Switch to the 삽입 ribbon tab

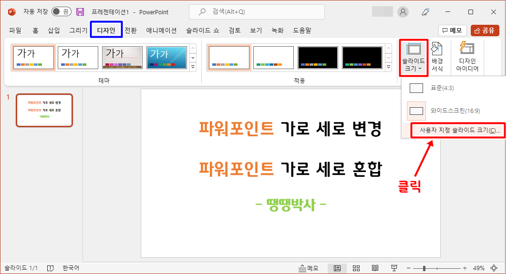pos(54,30)
